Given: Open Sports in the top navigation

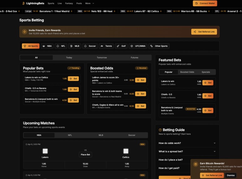Looking at the screenshot, I should point(51,3).
